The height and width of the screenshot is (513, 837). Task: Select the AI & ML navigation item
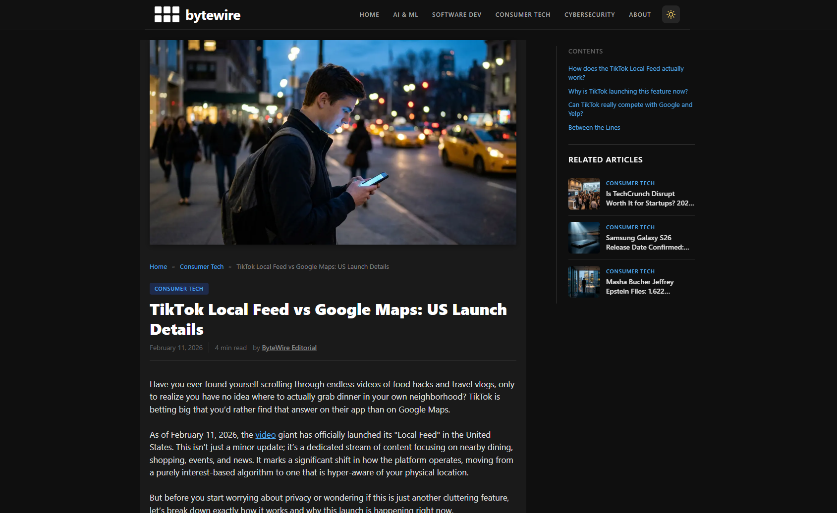(x=405, y=15)
